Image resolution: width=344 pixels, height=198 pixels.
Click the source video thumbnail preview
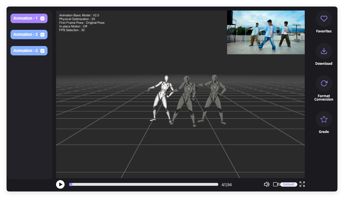coord(266,32)
